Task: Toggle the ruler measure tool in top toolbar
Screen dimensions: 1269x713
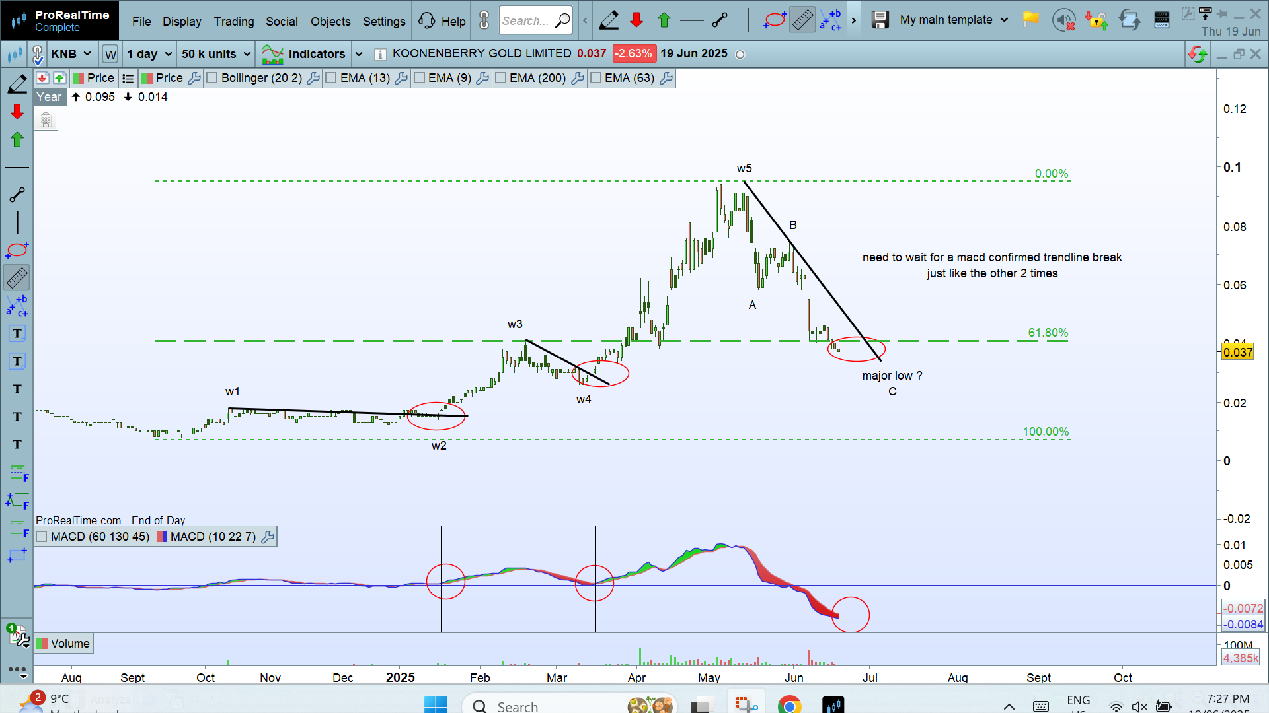Action: pos(802,20)
